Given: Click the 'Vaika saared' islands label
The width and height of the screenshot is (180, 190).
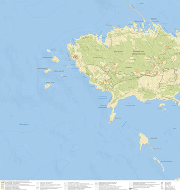Looking at the screenshot, I should 59,71.
